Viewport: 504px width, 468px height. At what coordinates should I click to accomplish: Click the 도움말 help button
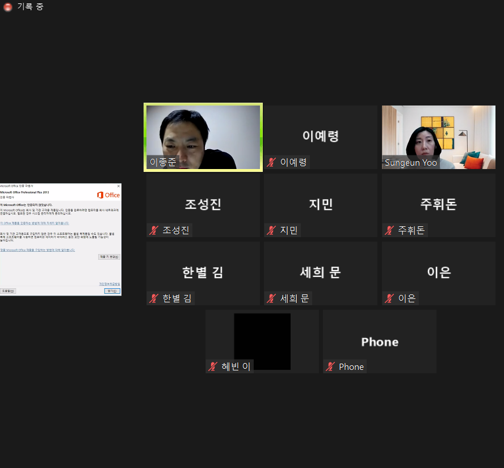(9, 291)
